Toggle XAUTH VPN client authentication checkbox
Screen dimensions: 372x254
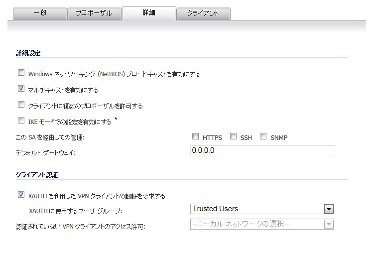[x=21, y=195]
